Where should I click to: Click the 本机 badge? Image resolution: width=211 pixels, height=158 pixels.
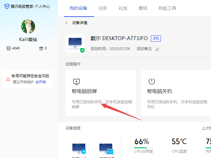(x=156, y=38)
